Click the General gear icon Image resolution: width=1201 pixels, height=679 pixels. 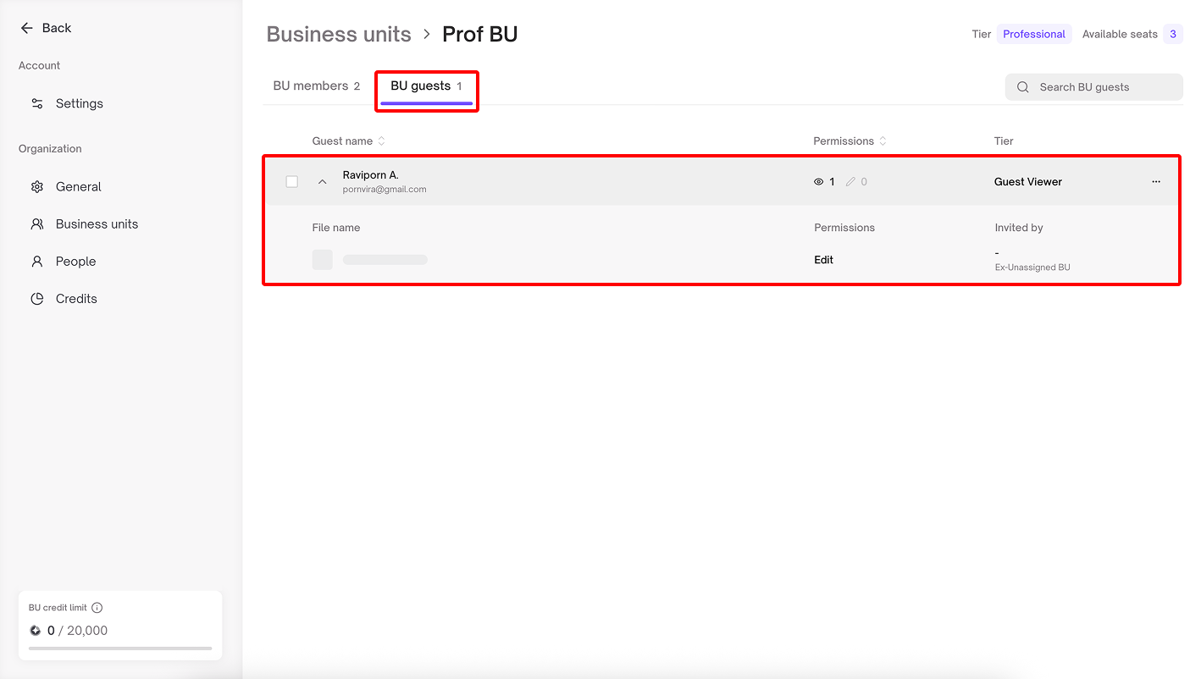37,187
